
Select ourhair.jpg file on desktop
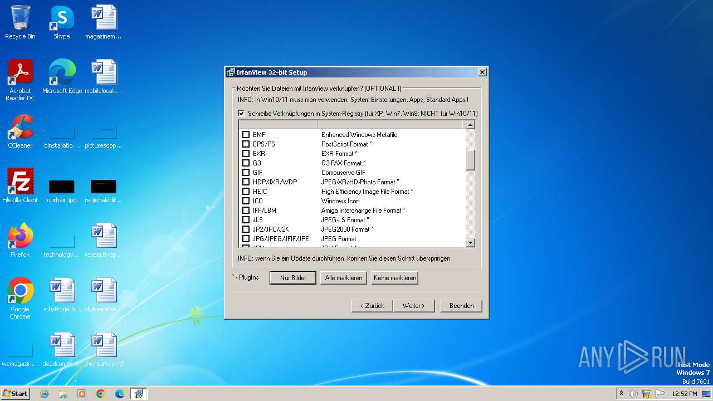(62, 191)
